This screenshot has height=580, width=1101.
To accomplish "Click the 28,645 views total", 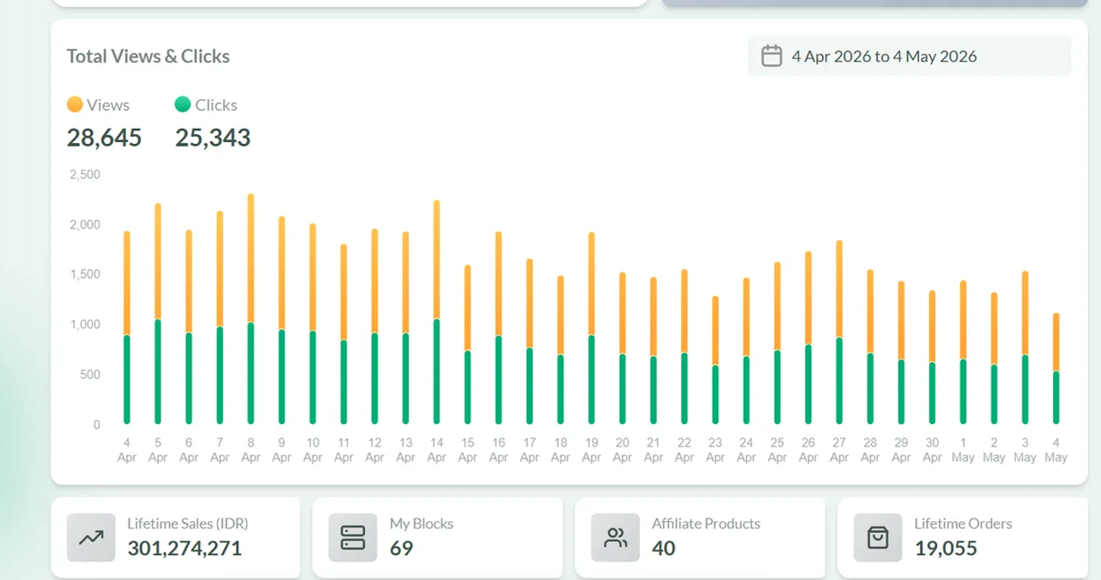I will [x=104, y=138].
